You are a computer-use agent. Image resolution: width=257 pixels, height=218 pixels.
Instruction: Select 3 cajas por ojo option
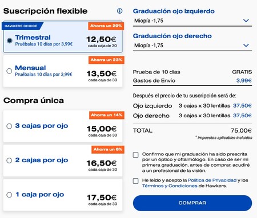(x=9, y=126)
